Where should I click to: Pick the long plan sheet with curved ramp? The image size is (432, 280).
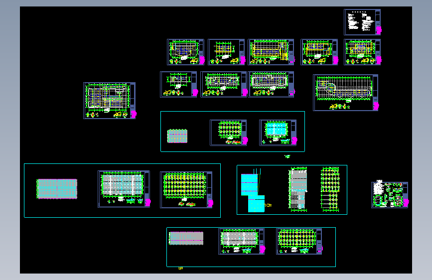[x=345, y=93]
